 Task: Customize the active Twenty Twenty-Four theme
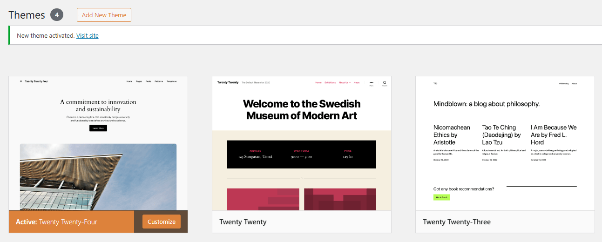tap(162, 222)
